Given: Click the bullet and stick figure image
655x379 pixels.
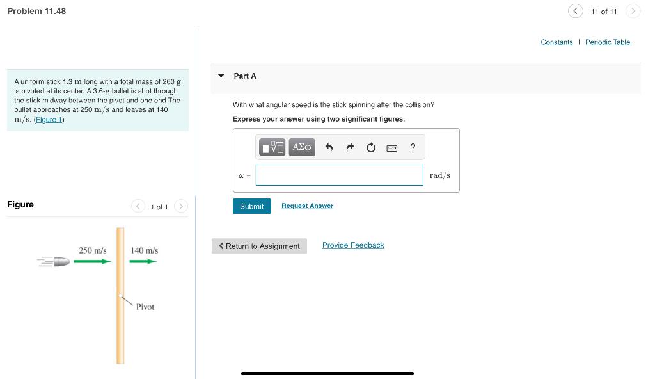Looking at the screenshot, I should coord(99,296).
